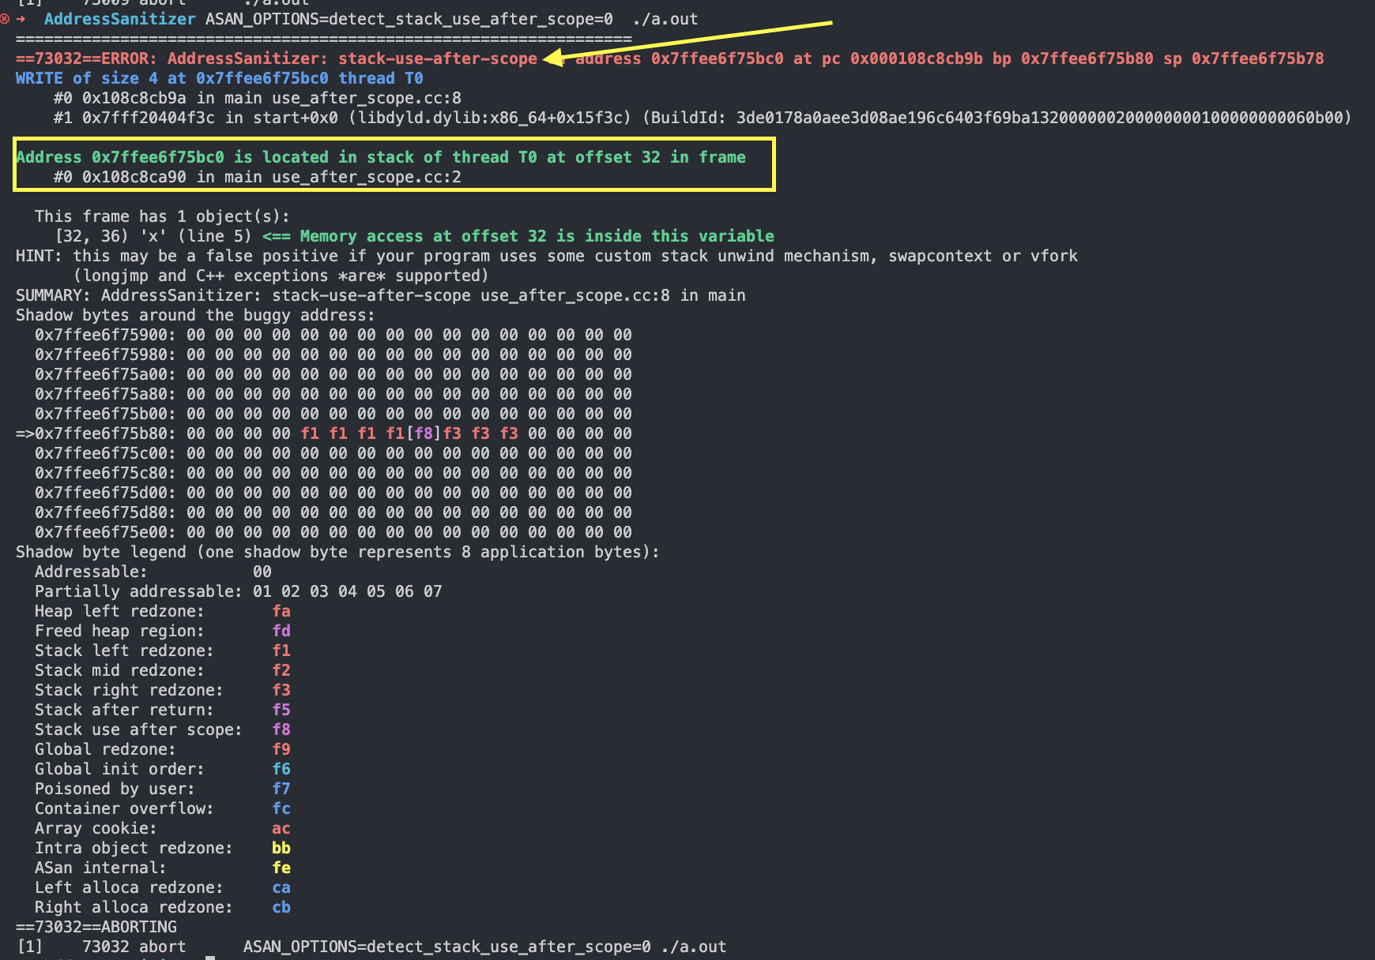Viewport: 1375px width, 960px height.
Task: Click the 'Shadow byte legend' heading line
Action: click(338, 552)
